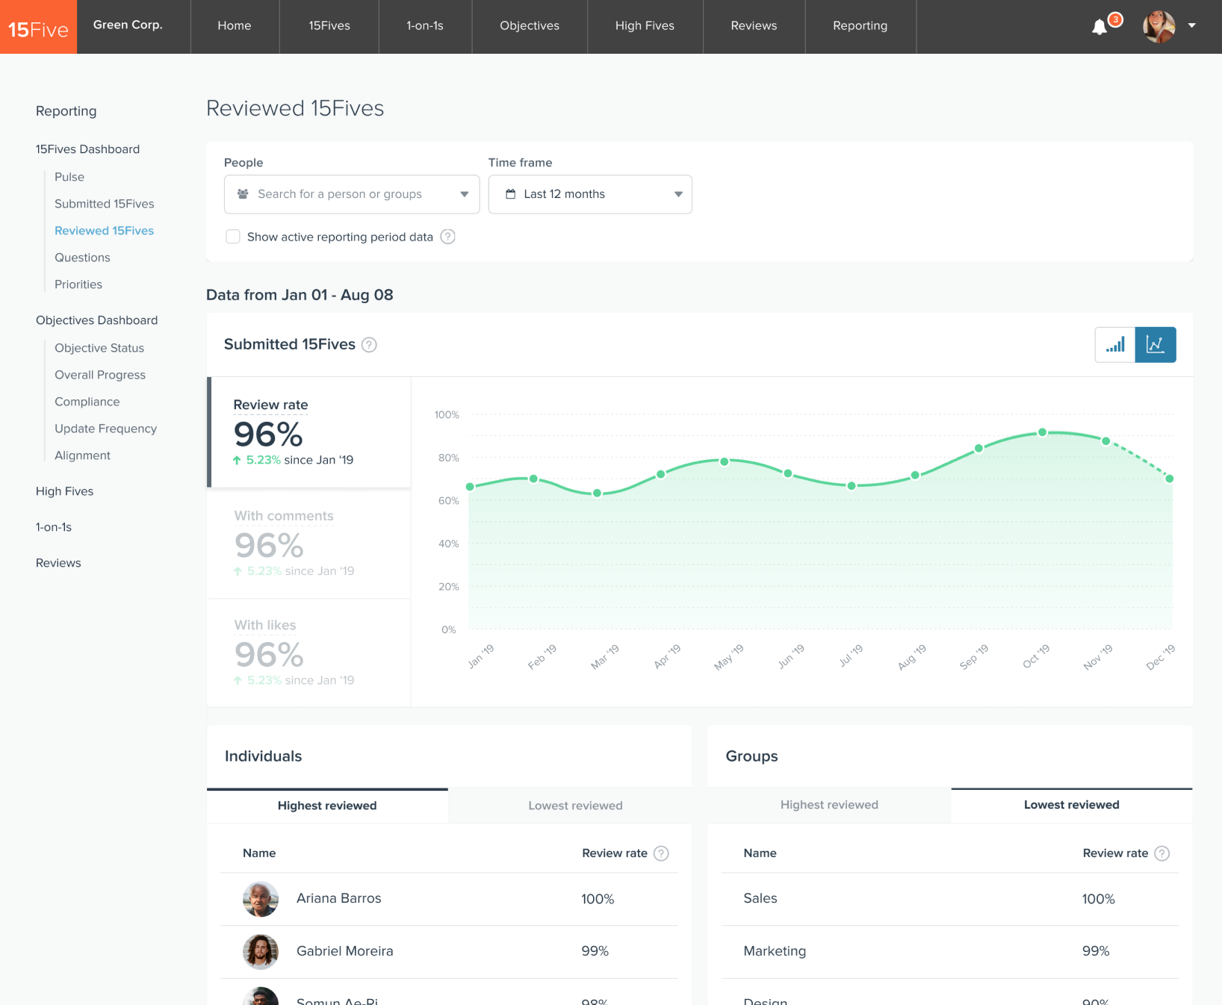Select the Review rate metric card
This screenshot has width=1222, height=1005.
point(309,432)
